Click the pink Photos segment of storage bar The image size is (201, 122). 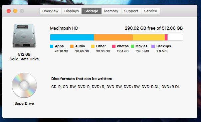click(x=166, y=37)
